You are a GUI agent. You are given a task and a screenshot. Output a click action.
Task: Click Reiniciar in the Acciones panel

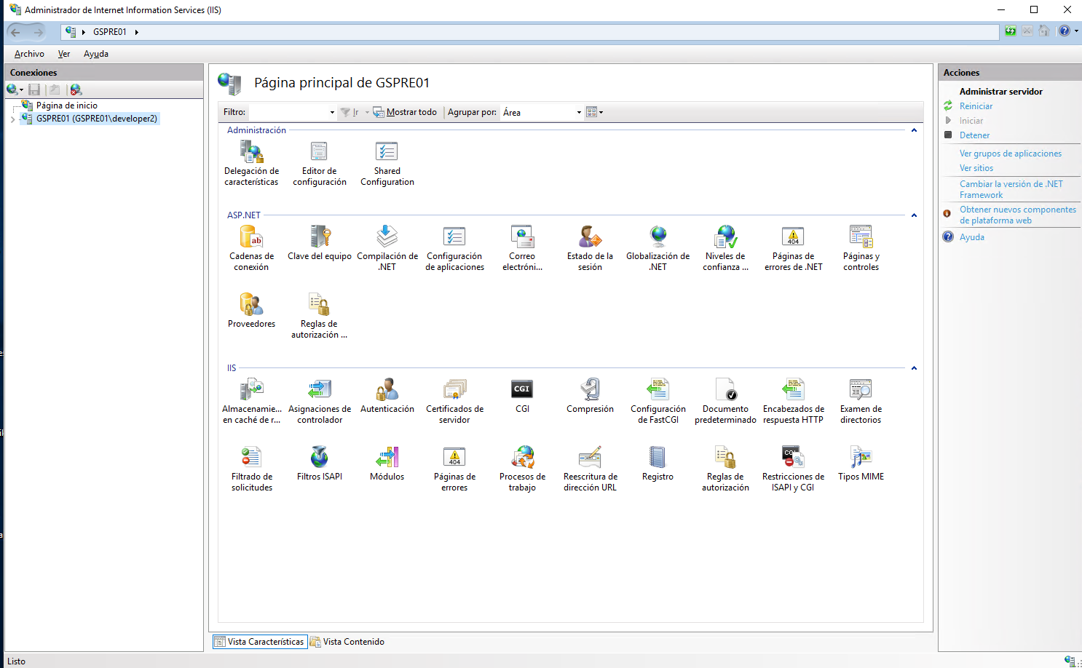coord(976,106)
